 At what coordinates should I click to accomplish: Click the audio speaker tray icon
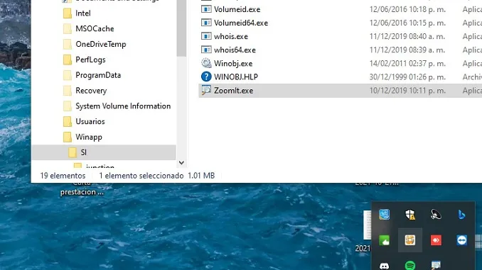coord(436,215)
